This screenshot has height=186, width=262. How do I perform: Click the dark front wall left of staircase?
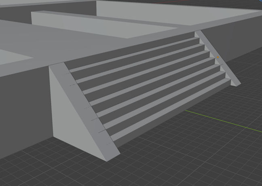[24, 113]
